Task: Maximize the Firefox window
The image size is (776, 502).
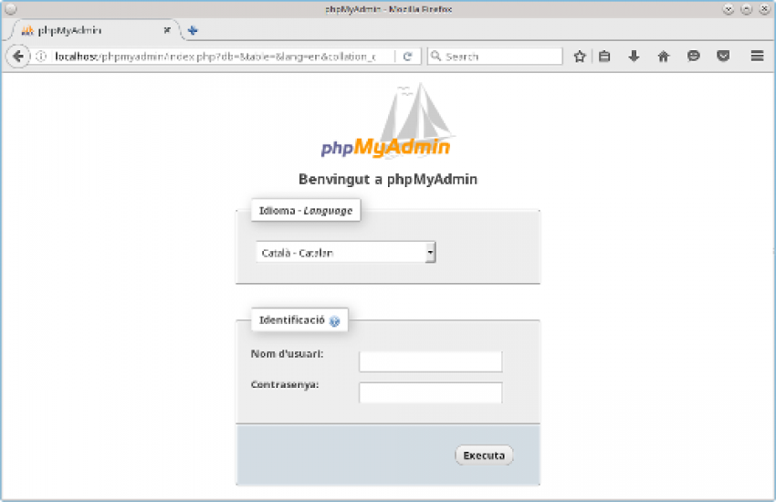Action: (746, 9)
